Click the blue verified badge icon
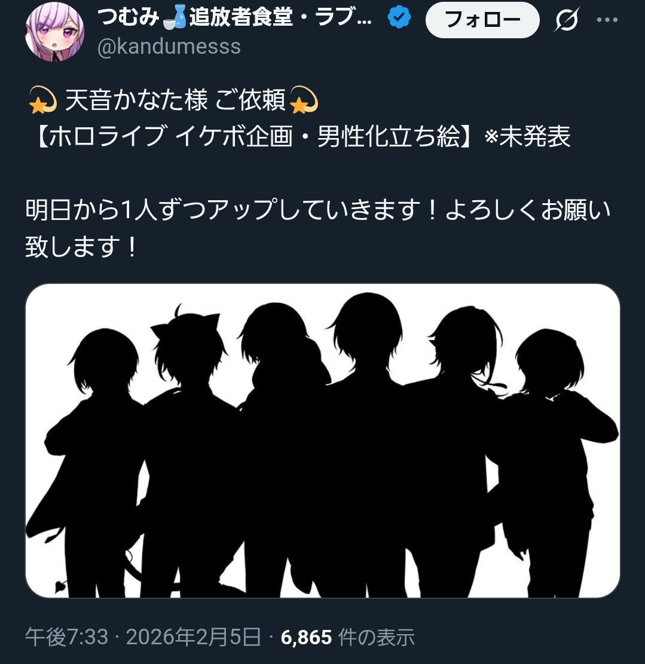This screenshot has height=664, width=645. pos(399,17)
